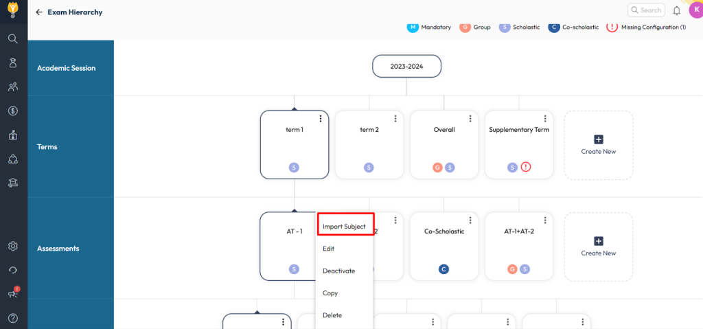Click the back arrow beside Exam Hierarchy
Screen dimensions: 703x329
pyautogui.click(x=39, y=12)
